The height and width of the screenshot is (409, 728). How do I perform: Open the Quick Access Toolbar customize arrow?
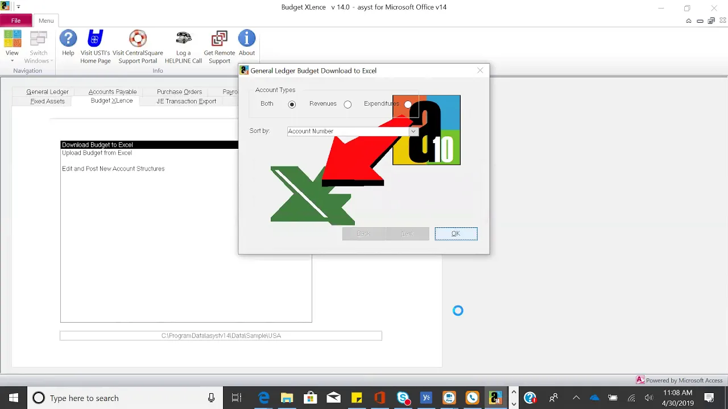click(x=18, y=7)
